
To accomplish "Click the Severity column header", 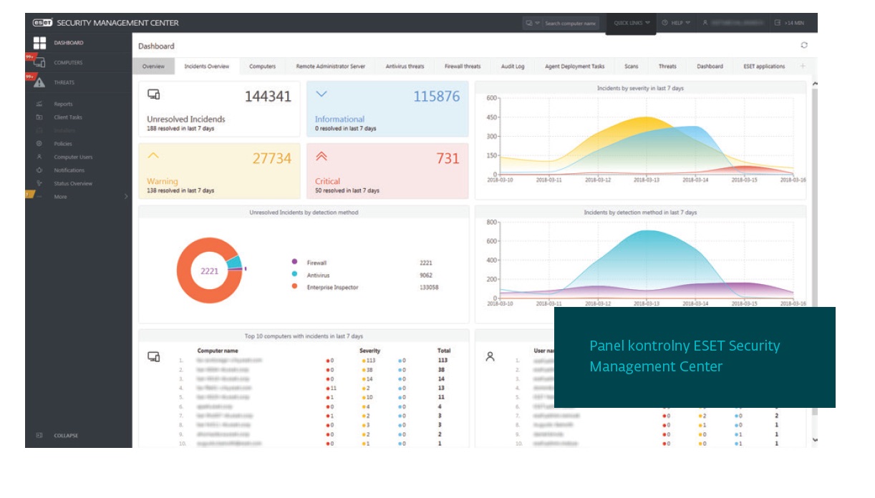I will pos(369,351).
